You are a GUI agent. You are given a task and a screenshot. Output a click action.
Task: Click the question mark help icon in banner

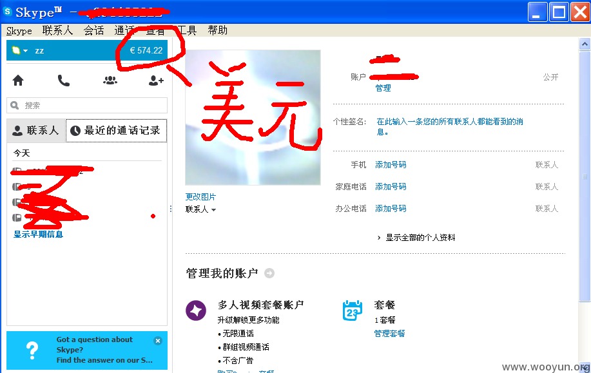[32, 350]
